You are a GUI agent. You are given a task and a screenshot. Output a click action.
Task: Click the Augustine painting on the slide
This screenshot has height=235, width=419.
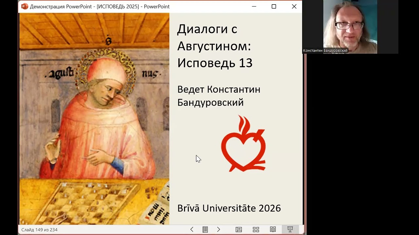(94, 119)
